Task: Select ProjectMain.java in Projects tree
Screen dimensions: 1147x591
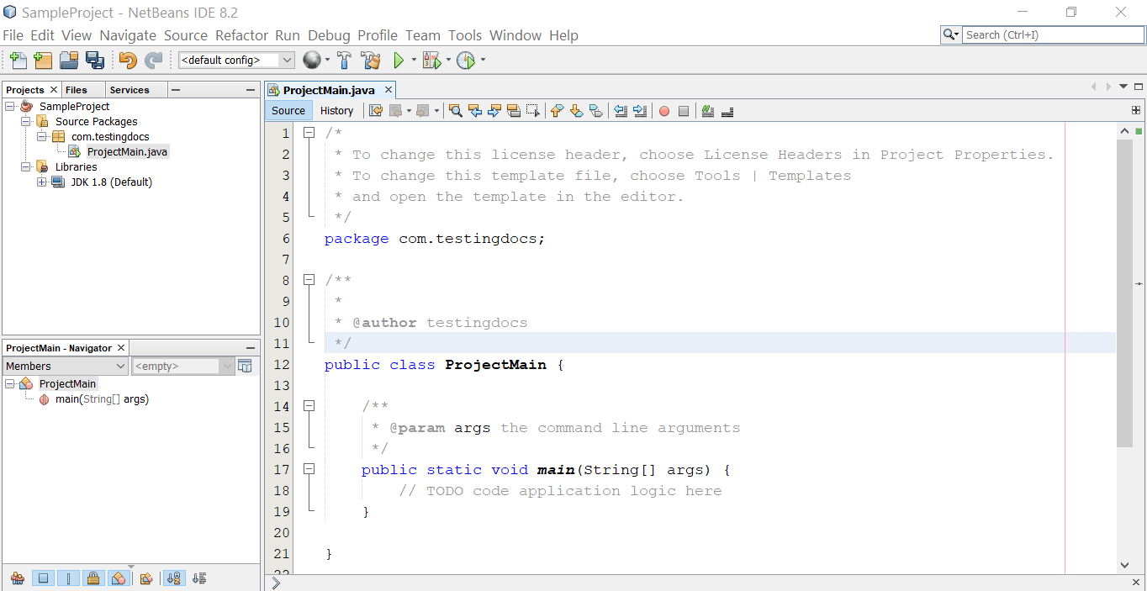Action: [x=127, y=152]
